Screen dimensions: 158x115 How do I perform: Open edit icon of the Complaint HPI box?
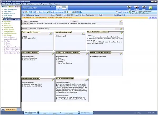click(x=121, y=21)
